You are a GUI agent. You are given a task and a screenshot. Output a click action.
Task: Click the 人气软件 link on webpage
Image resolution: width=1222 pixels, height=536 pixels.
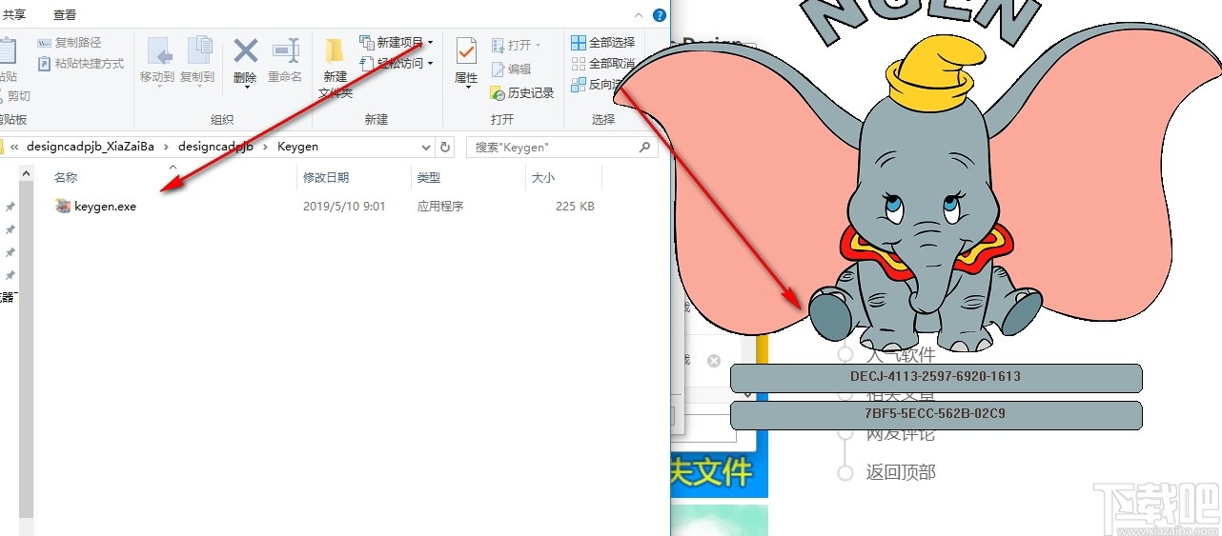click(901, 356)
